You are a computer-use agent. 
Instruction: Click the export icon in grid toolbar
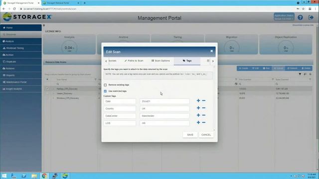(310, 74)
